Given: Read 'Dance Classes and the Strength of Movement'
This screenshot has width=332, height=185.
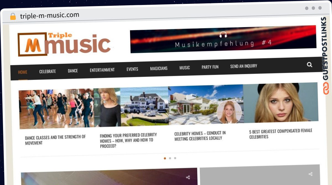Looking at the screenshot, I should 55,140.
